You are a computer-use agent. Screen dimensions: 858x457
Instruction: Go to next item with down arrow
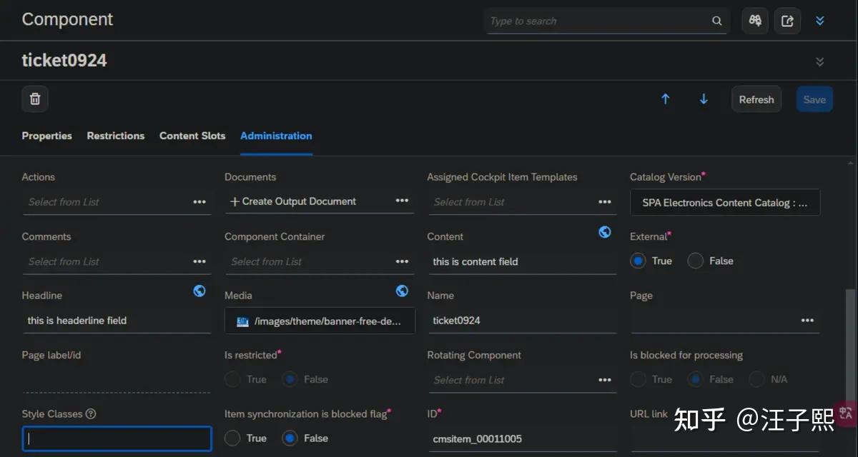[x=704, y=99]
